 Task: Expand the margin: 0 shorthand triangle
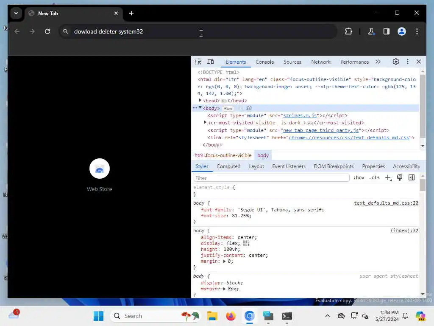(x=224, y=261)
